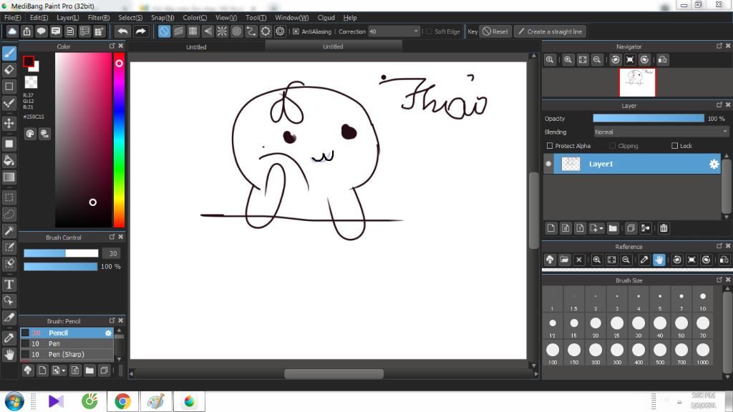Select the Lasso selection tool
Viewport: 733px width, 412px height.
point(9,214)
